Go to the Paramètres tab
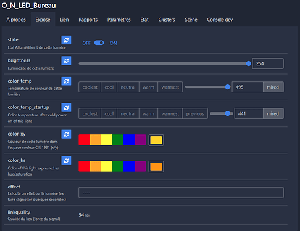300x231 pixels. [x=119, y=20]
